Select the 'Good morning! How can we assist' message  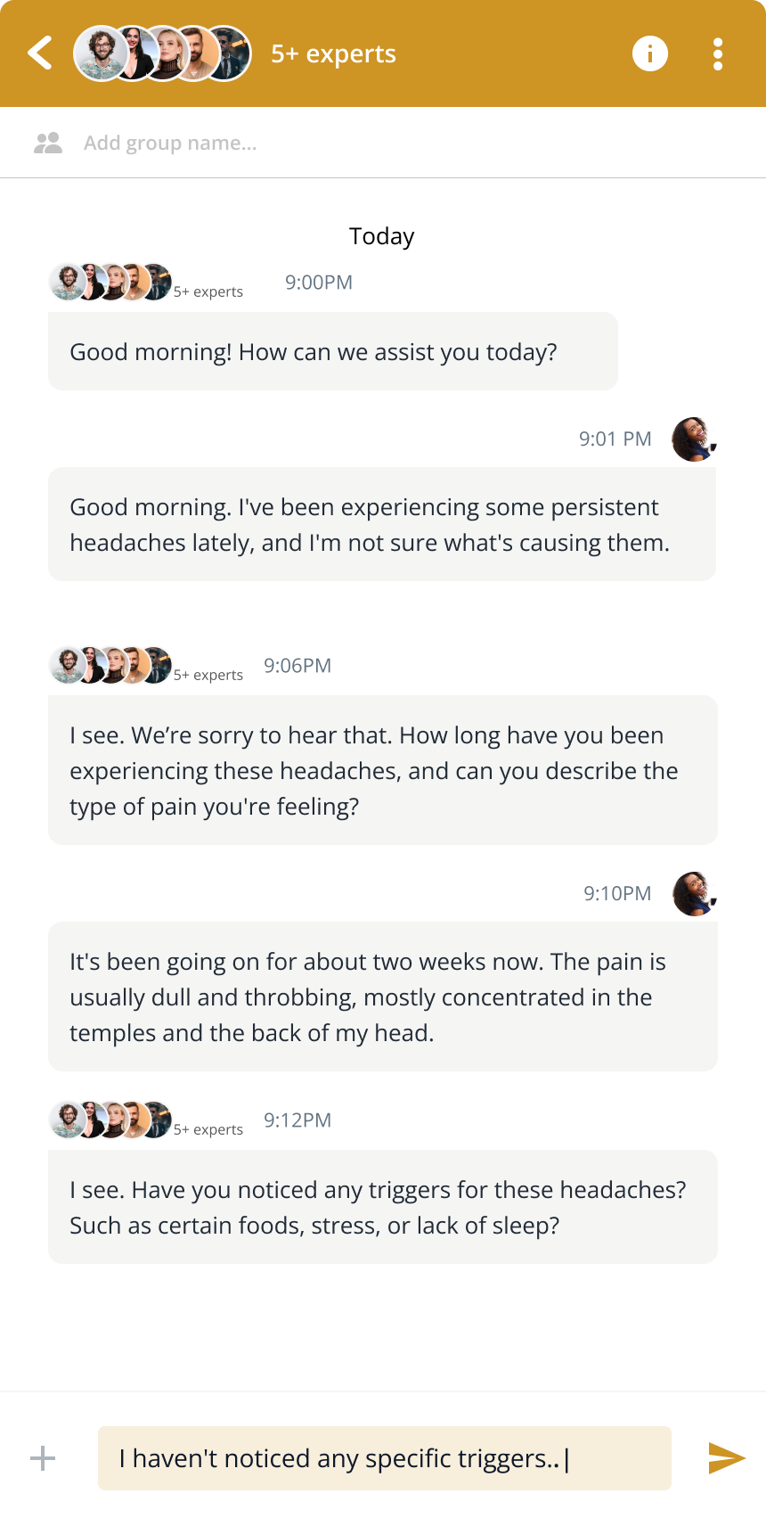[x=332, y=351]
